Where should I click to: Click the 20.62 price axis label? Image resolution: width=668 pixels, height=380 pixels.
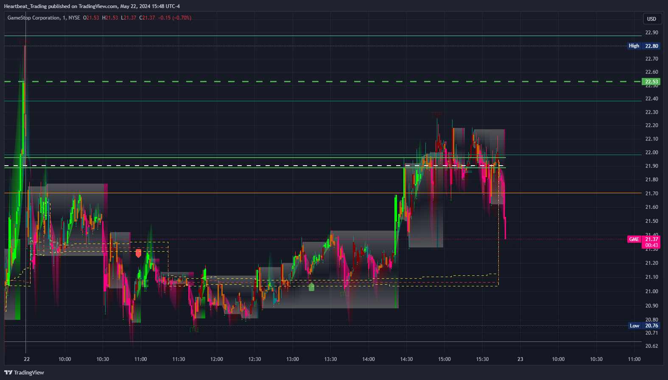651,346
